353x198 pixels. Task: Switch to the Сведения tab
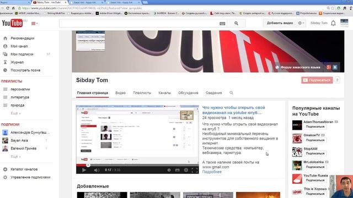[213, 93]
